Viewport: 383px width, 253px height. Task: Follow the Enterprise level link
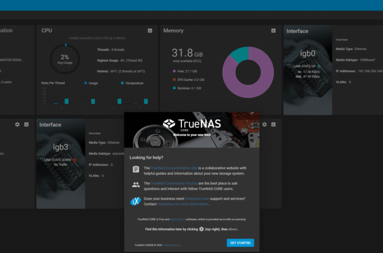click(x=197, y=199)
